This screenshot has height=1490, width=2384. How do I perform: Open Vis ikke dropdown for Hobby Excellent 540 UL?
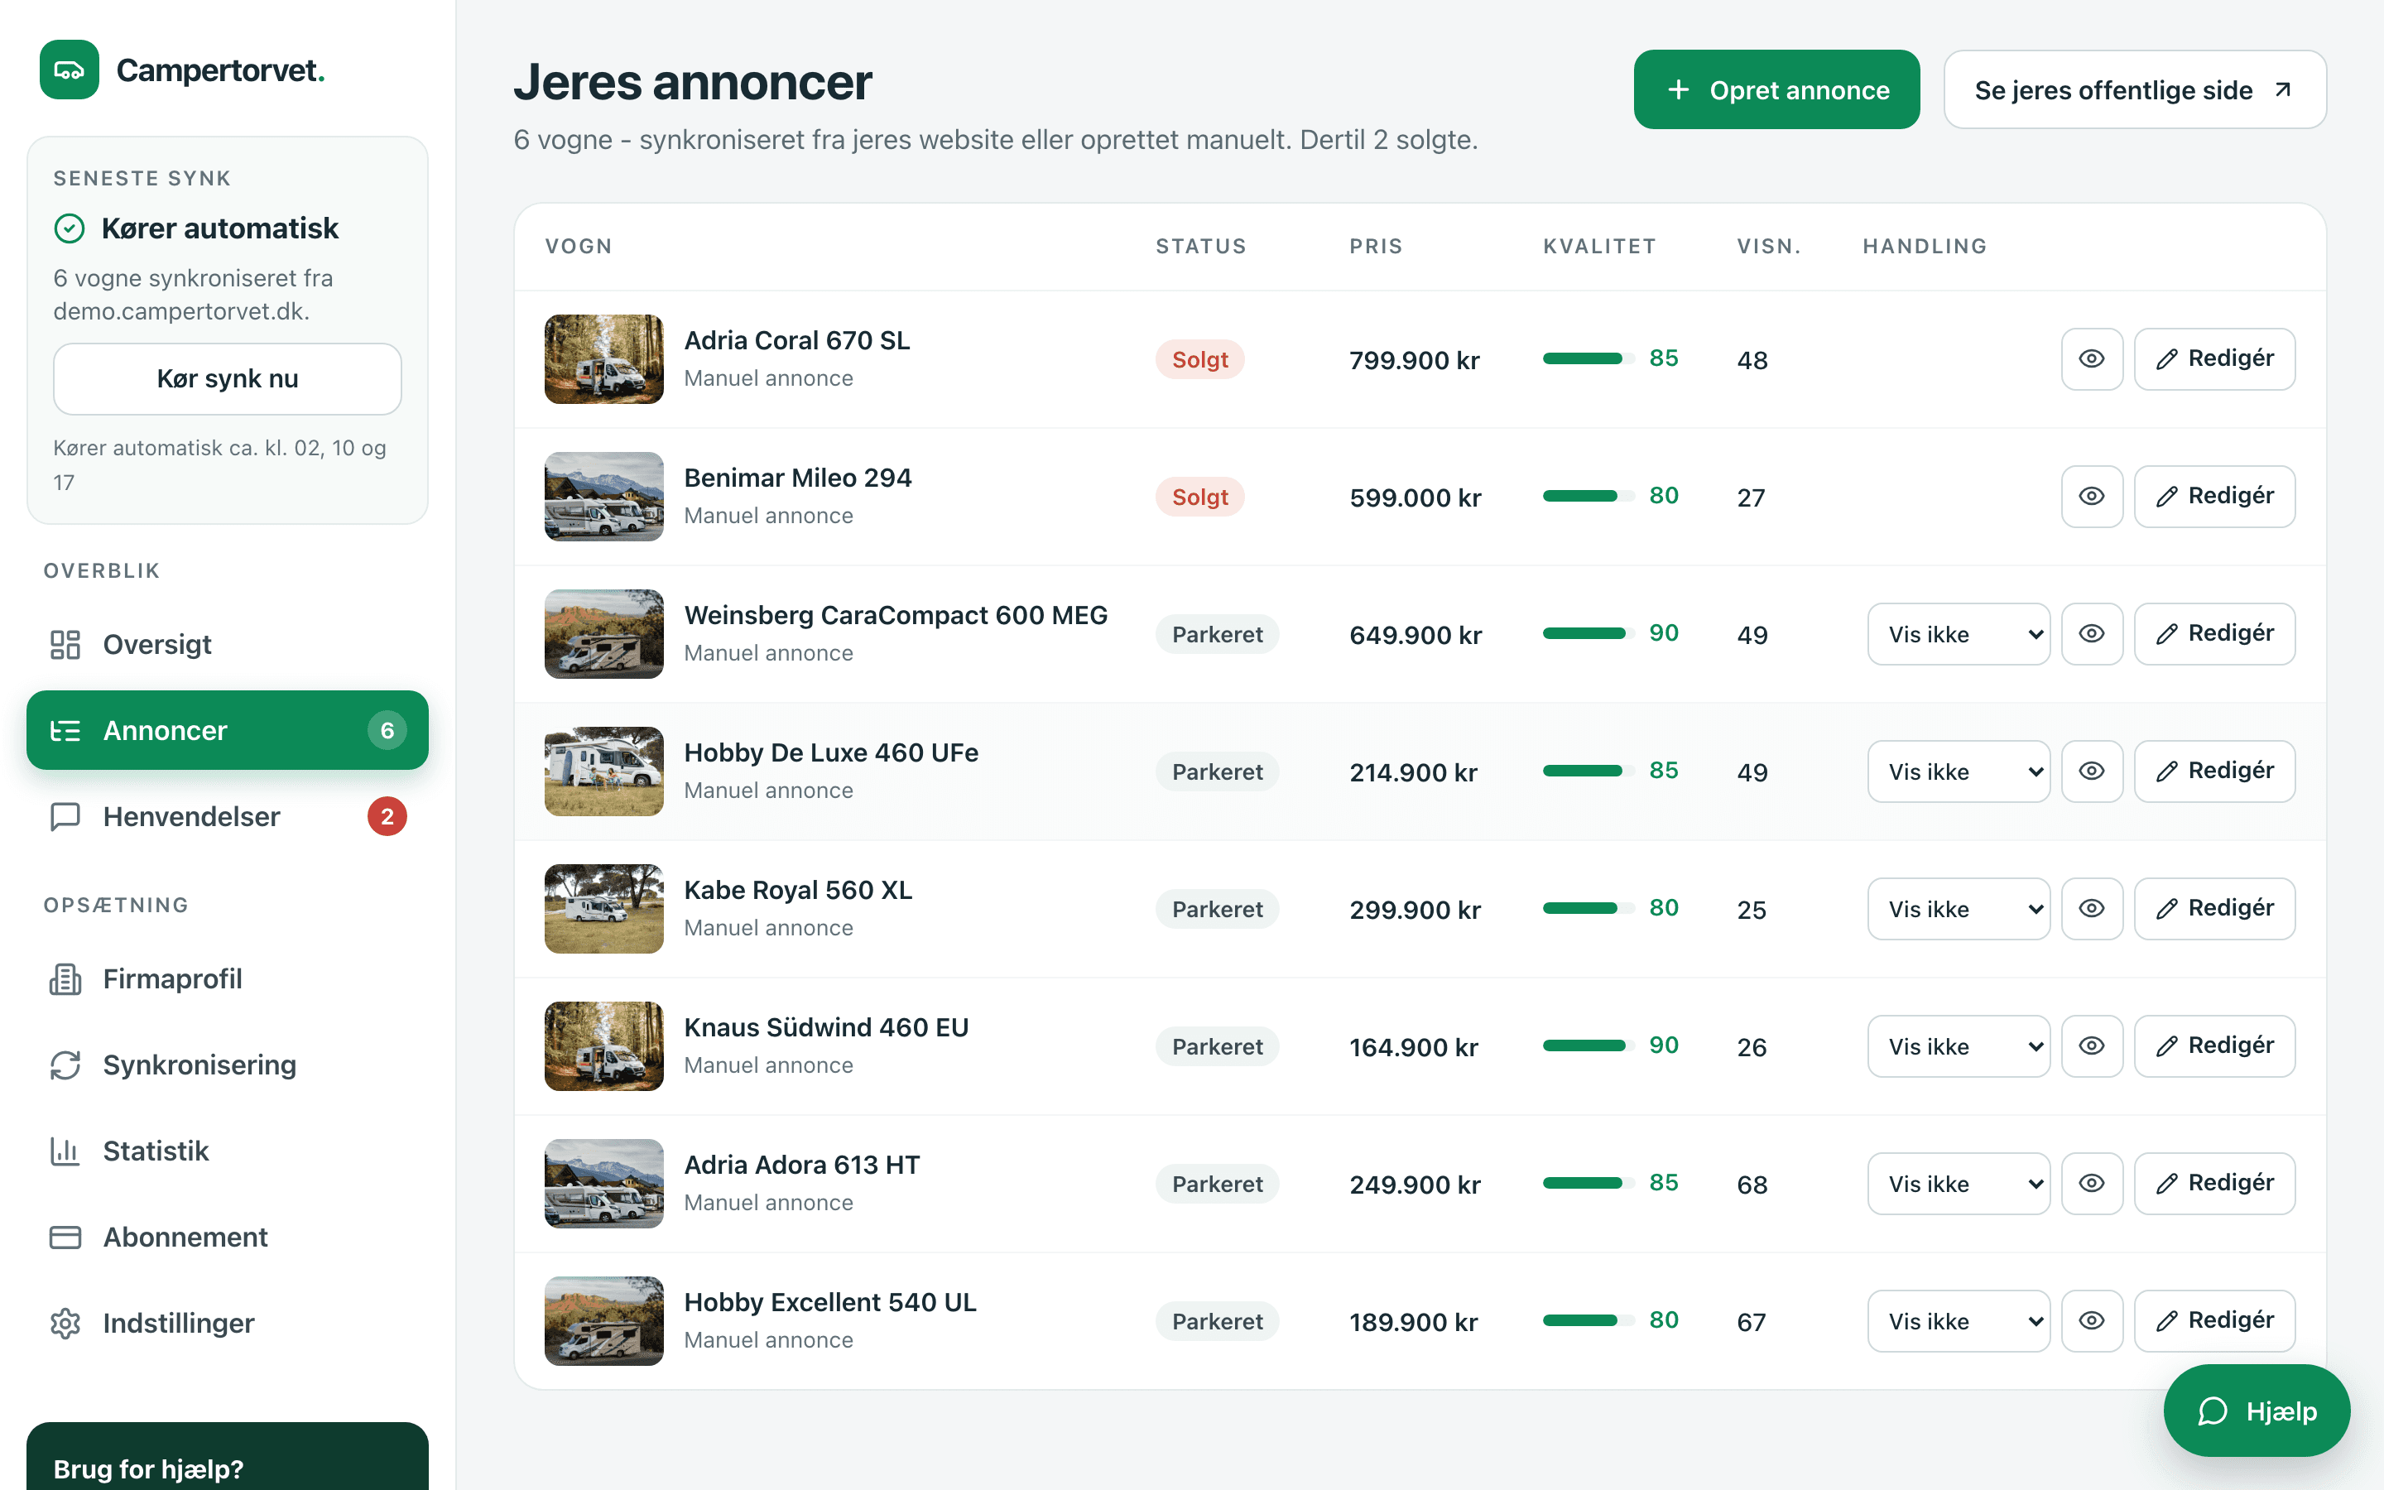coord(1959,1321)
